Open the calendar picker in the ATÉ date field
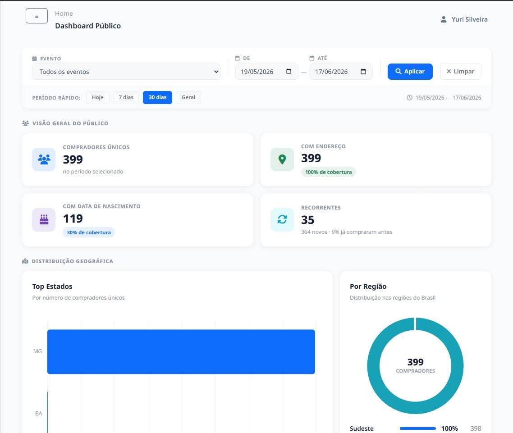 pyautogui.click(x=363, y=71)
